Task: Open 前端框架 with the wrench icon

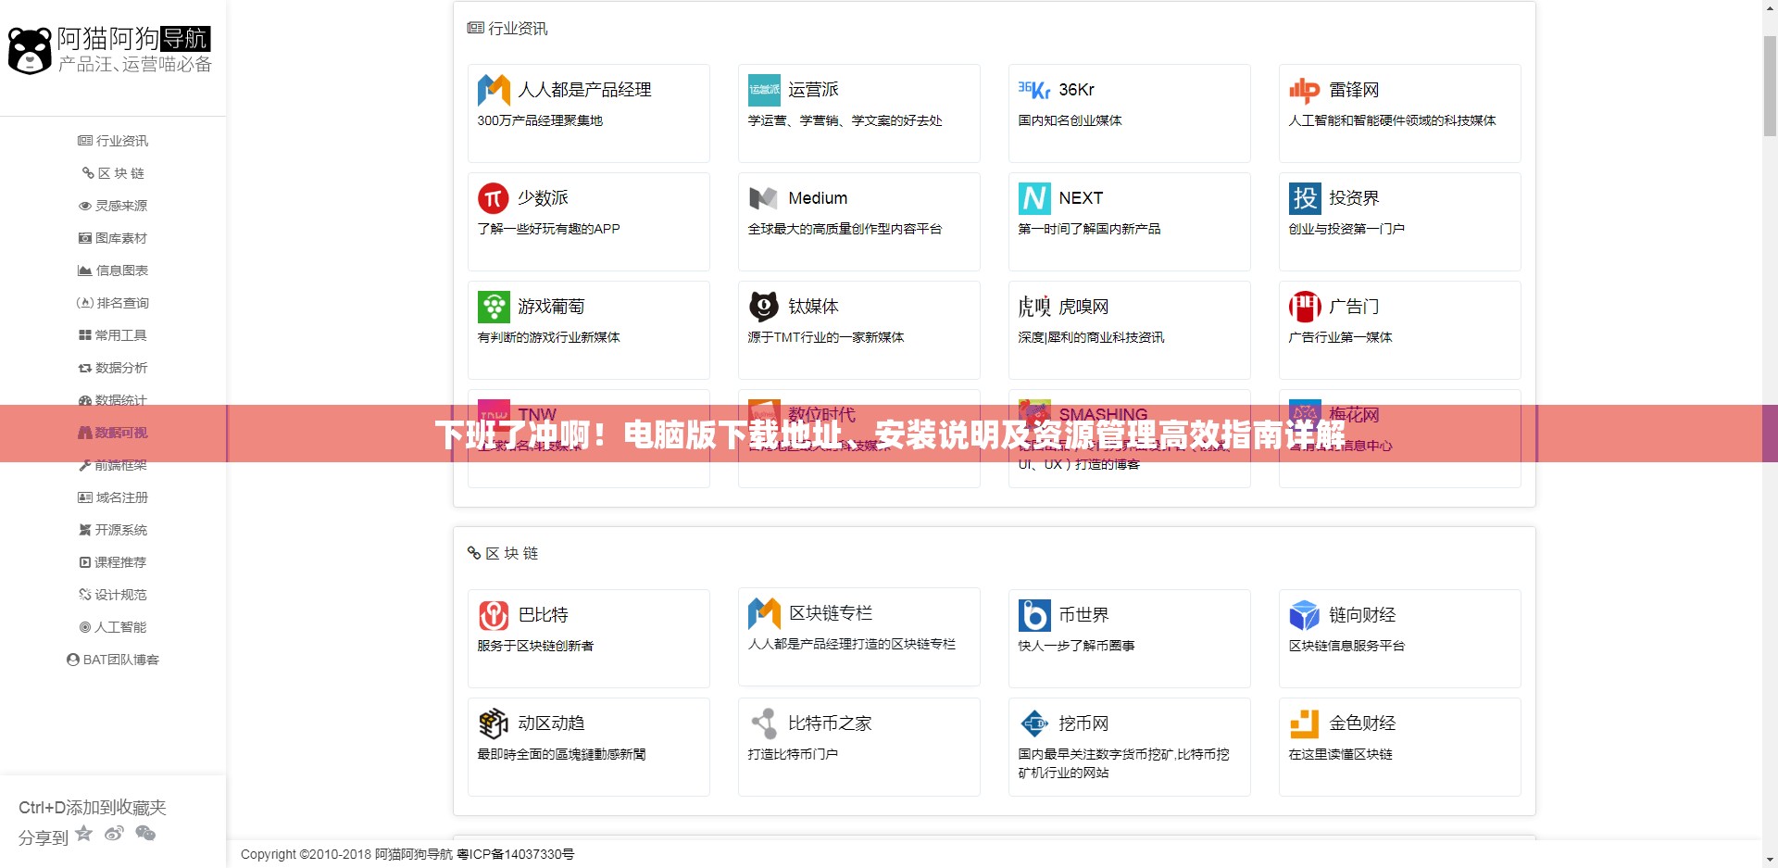Action: (85, 465)
